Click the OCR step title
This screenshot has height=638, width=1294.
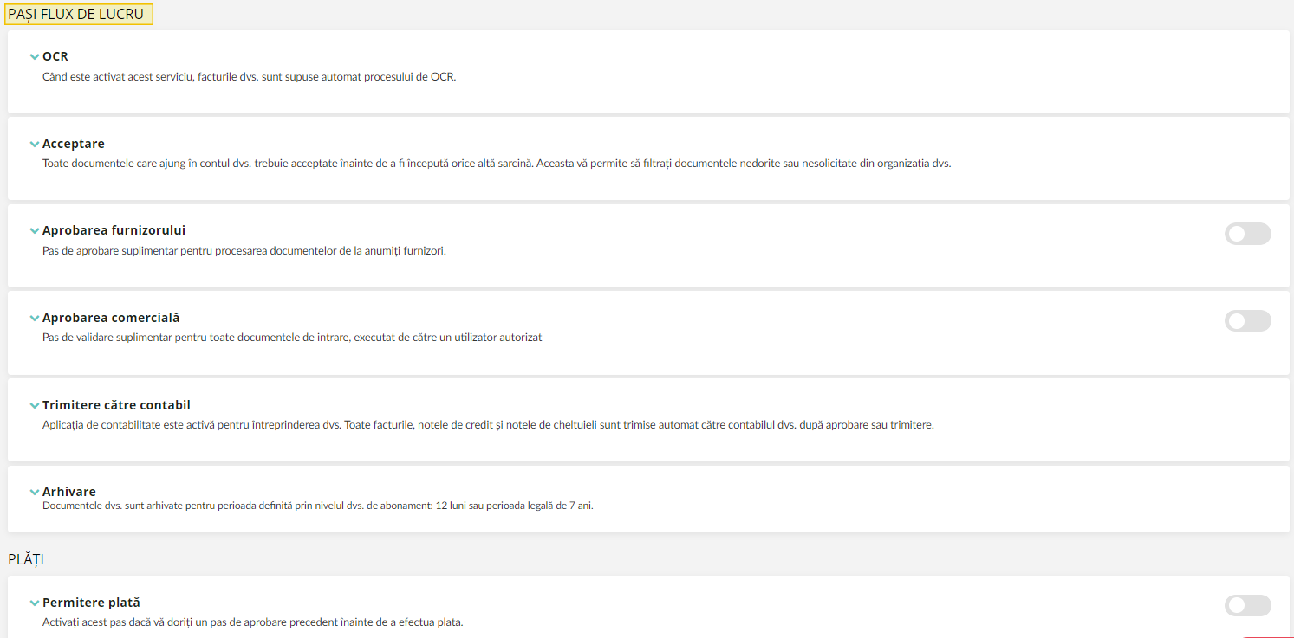coord(55,56)
